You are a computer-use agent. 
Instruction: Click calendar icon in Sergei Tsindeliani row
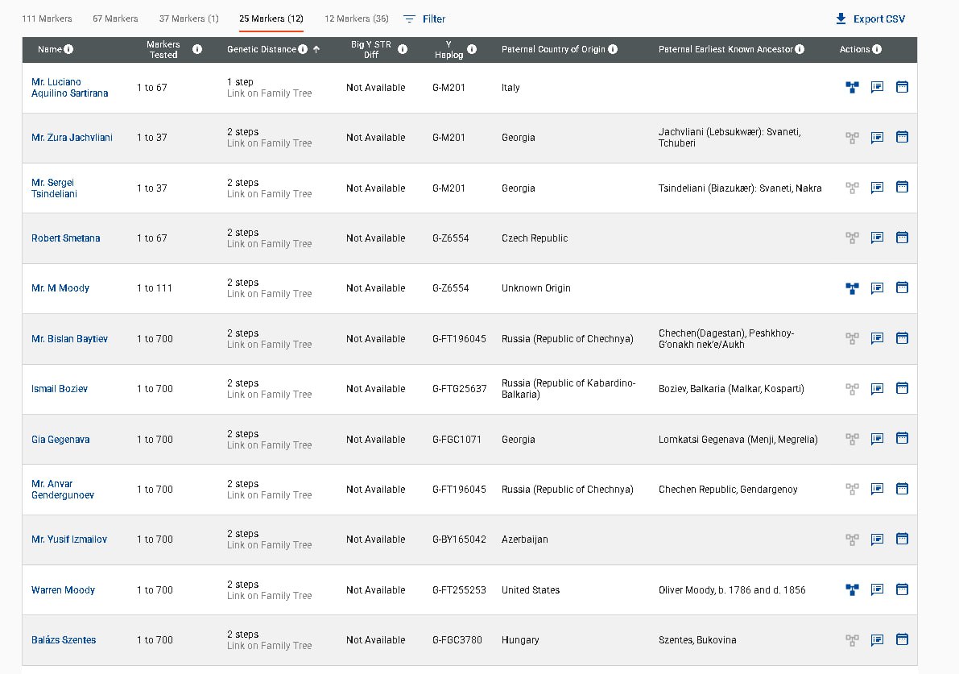pyautogui.click(x=902, y=187)
